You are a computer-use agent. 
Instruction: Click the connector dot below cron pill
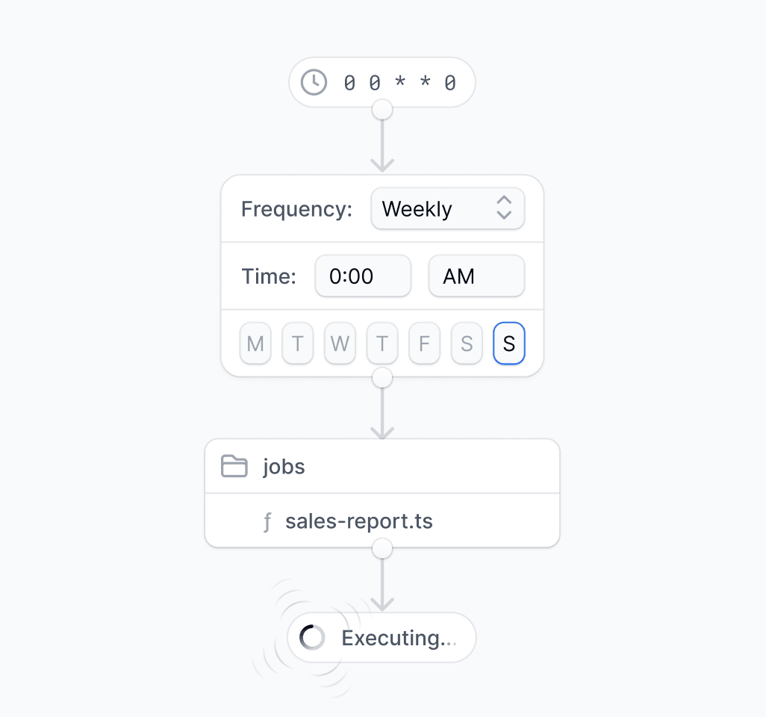pos(382,110)
